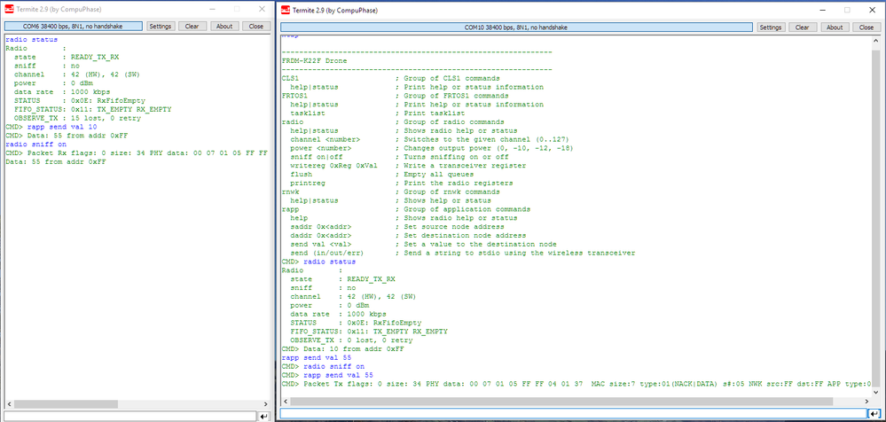
Task: Minimize the right Termite window
Action: (x=821, y=10)
